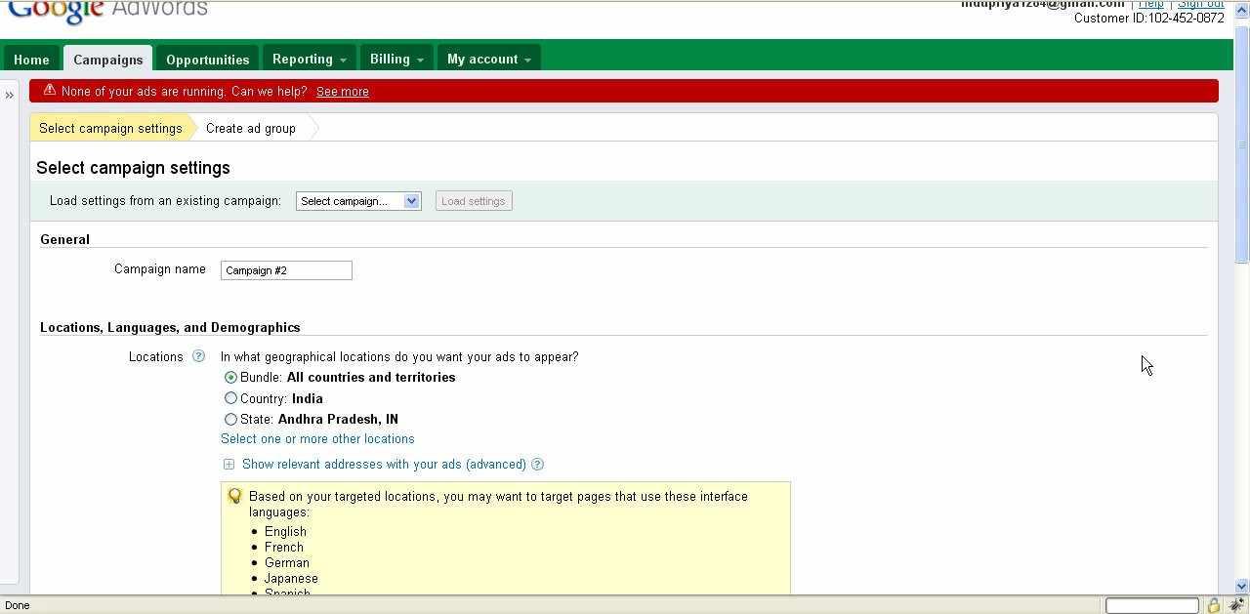Switch to the Opportunities tab
This screenshot has height=614, width=1250.
[207, 60]
